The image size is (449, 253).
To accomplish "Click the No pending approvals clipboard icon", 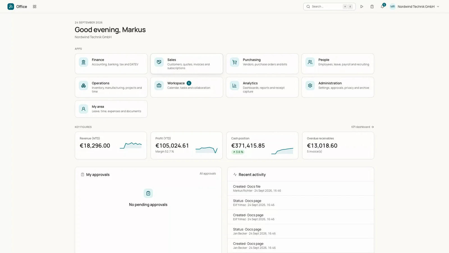I will [x=148, y=193].
